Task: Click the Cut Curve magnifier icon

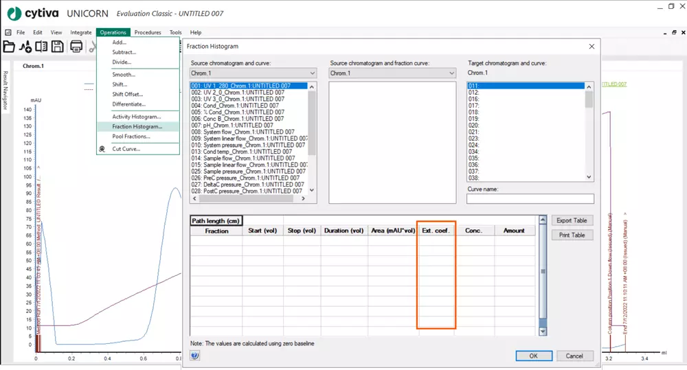Action: [x=103, y=149]
